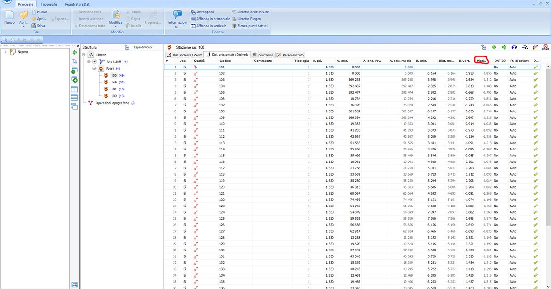Screen dimensions: 551x289
Task: Collapse the Libretto tree node
Action: click(84, 55)
